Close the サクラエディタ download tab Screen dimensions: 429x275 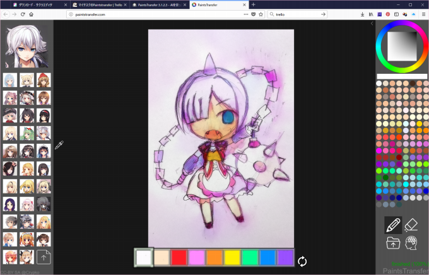pos(66,4)
